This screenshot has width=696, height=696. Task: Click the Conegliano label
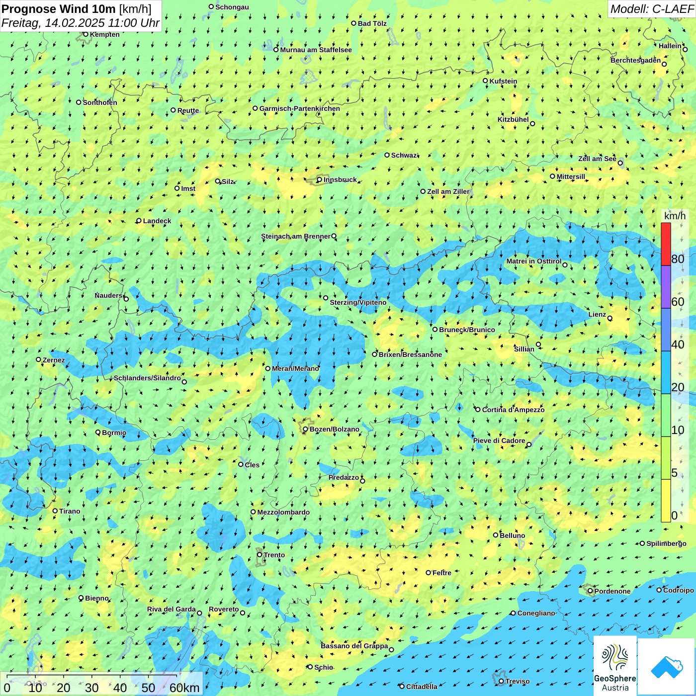tap(536, 613)
